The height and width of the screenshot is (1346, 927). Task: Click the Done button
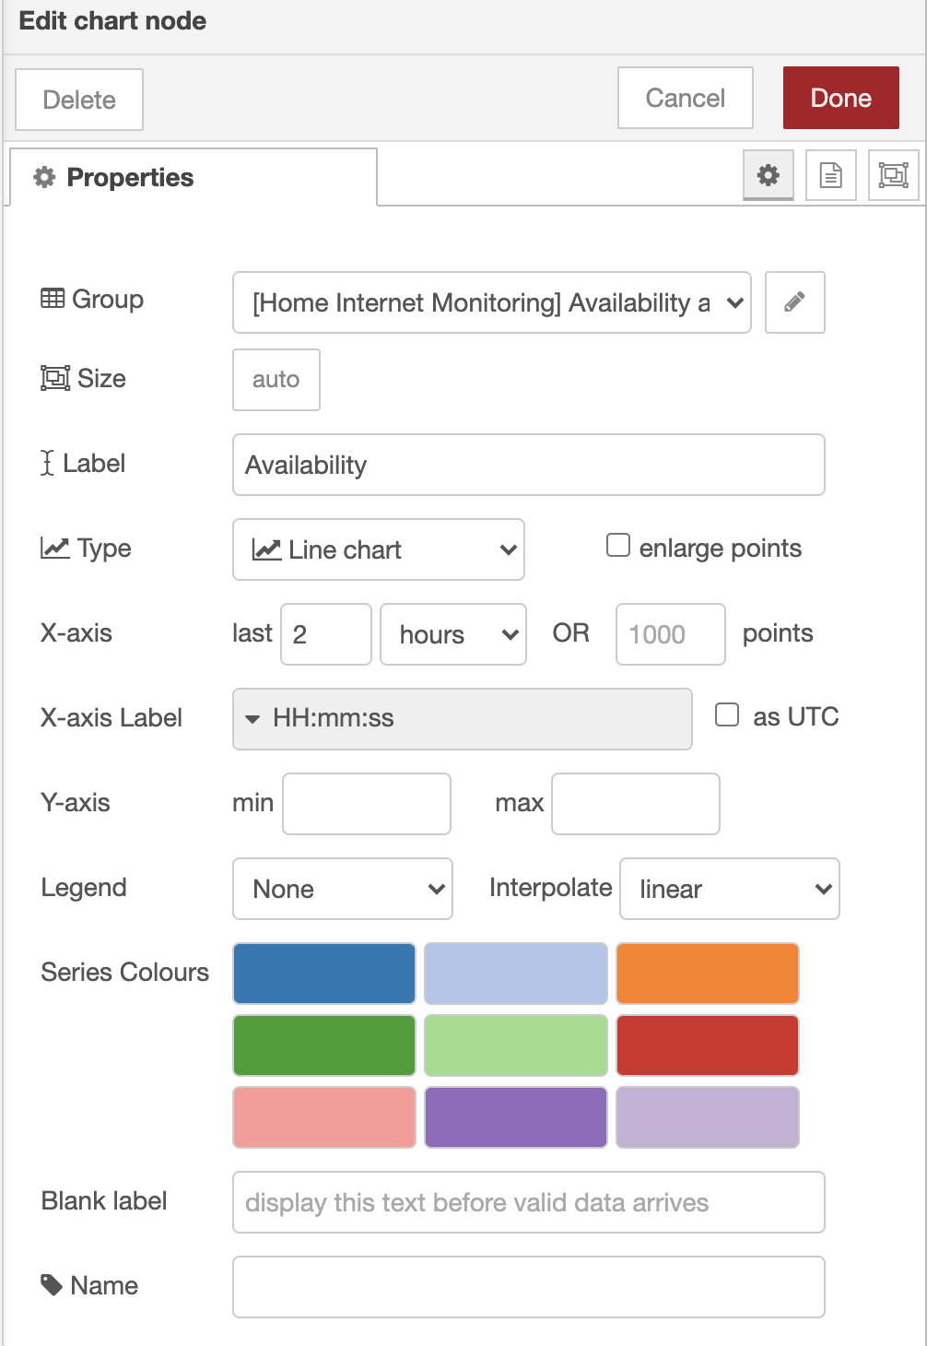[841, 98]
